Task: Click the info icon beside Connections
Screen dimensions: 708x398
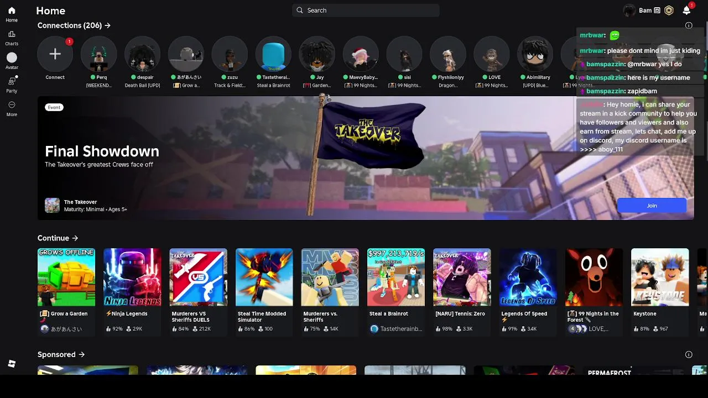Action: 689,25
